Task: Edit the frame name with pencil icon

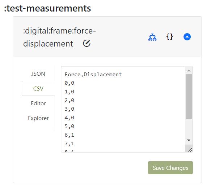Action: [86, 43]
